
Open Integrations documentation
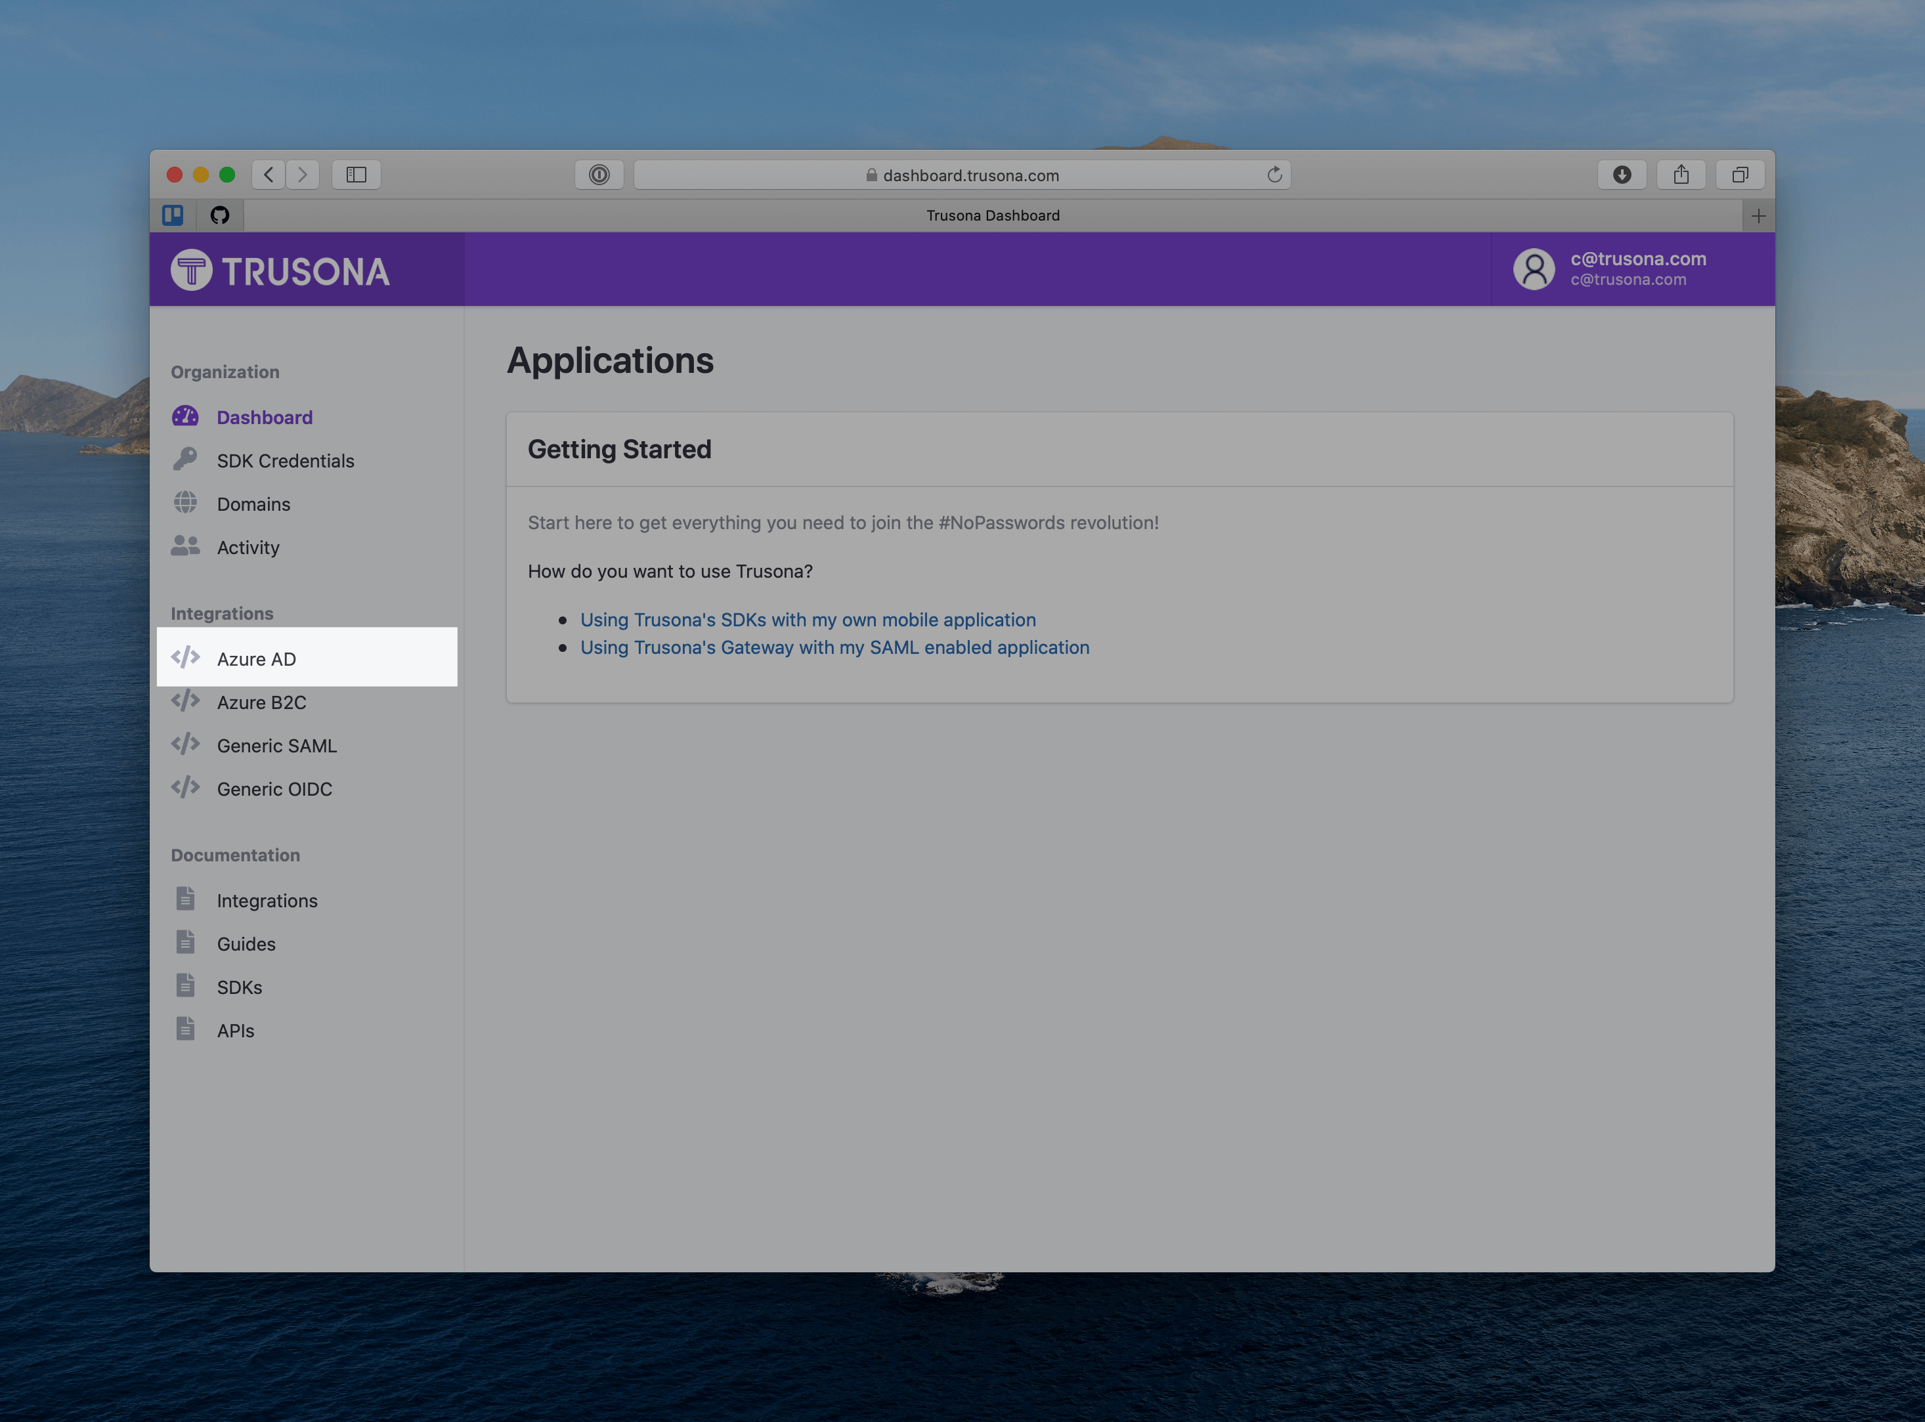(x=267, y=900)
